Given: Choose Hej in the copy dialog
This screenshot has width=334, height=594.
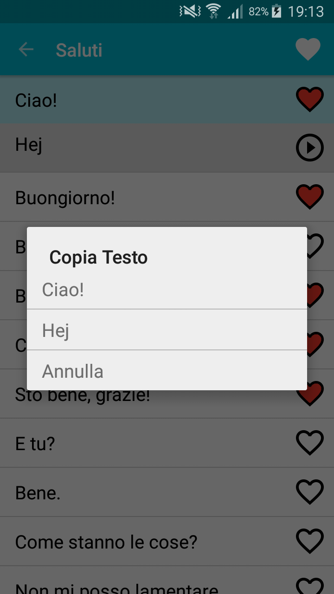Looking at the screenshot, I should tap(167, 330).
